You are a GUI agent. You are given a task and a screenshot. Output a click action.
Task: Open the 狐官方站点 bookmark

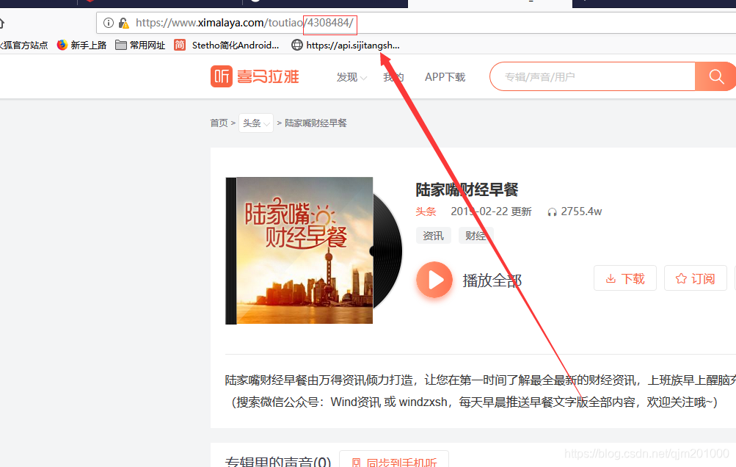click(23, 45)
